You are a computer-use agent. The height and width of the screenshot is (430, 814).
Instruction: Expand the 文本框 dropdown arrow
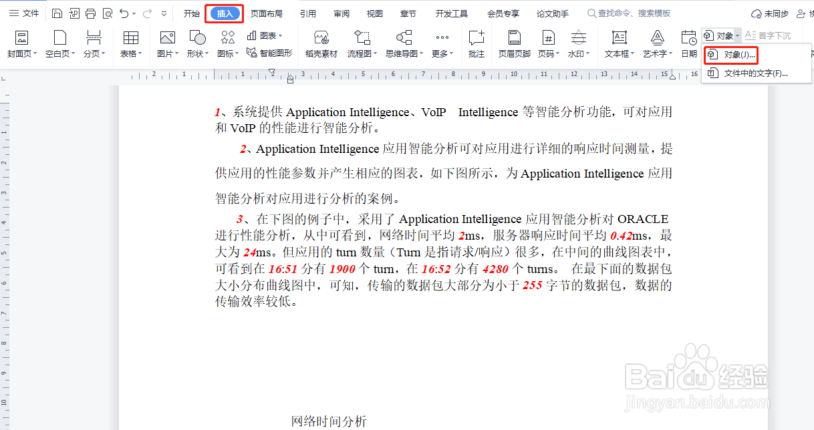tap(632, 54)
